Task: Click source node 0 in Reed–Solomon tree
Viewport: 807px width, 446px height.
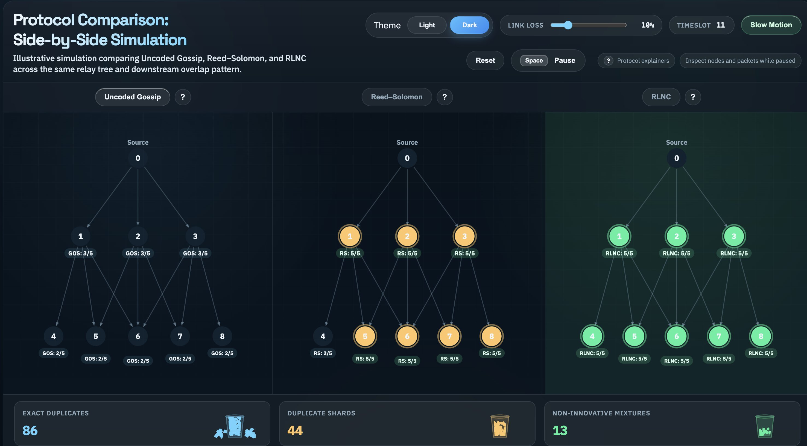Action: coord(407,158)
